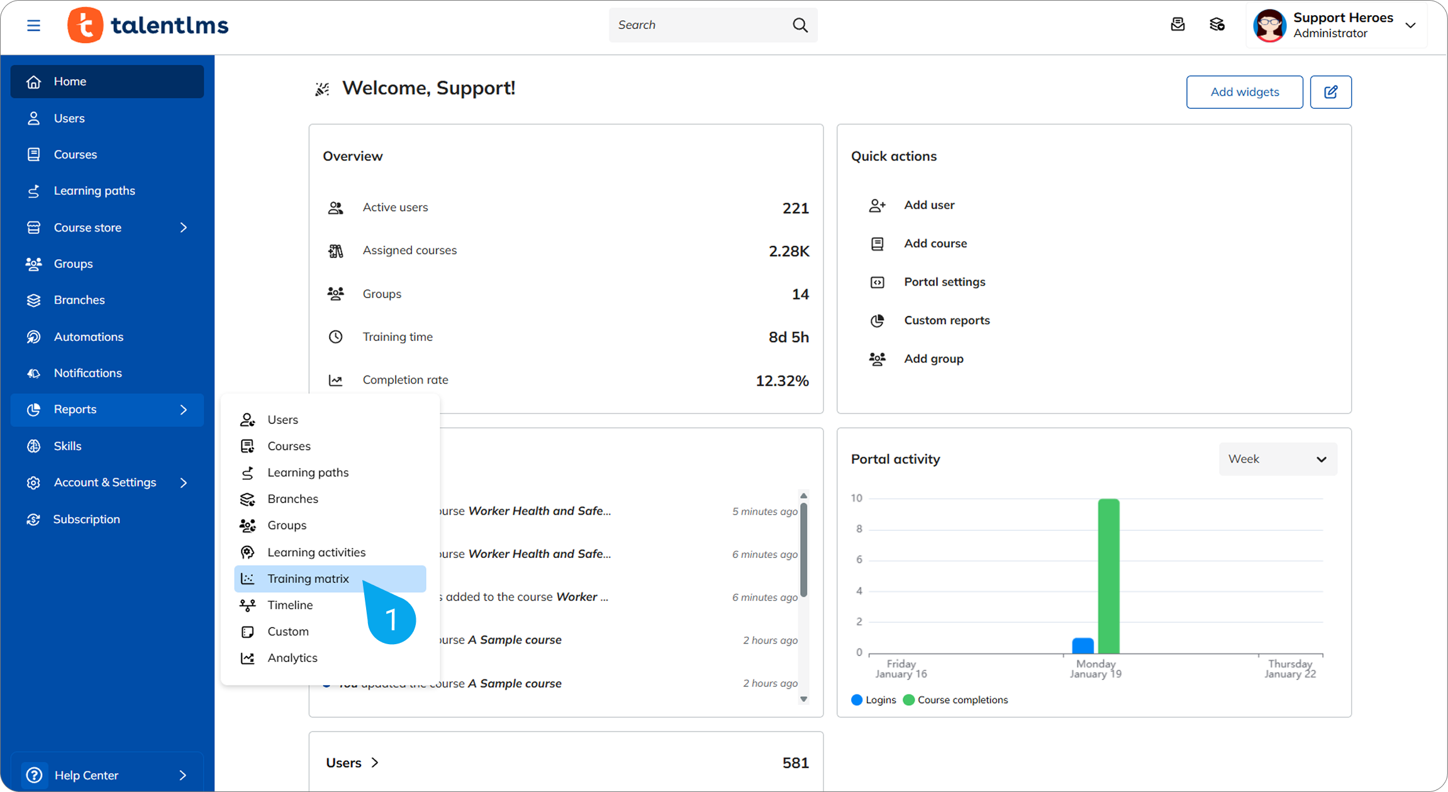1448x792 pixels.
Task: Click the Add user quick action
Action: tap(929, 205)
